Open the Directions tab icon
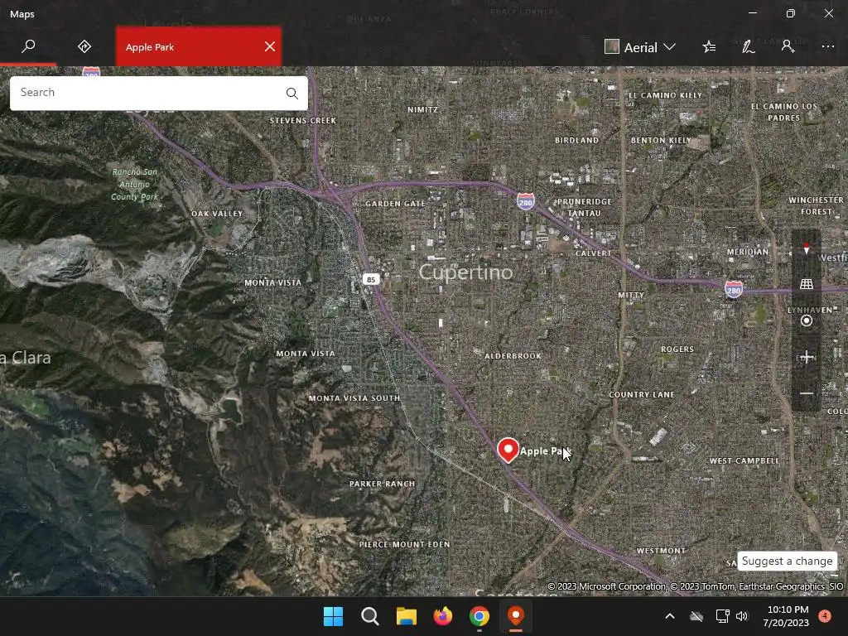This screenshot has height=636, width=848. coord(84,46)
